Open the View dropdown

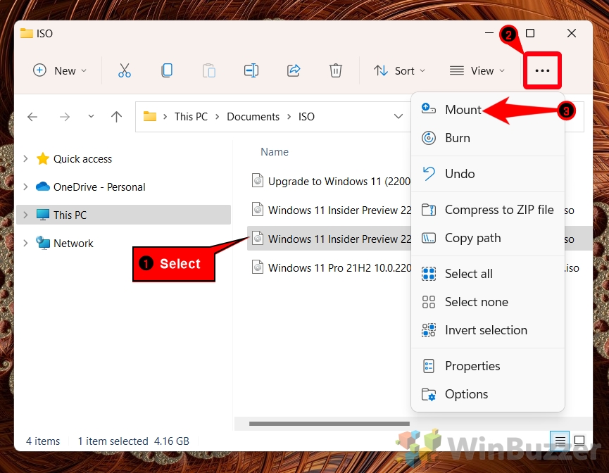(477, 70)
